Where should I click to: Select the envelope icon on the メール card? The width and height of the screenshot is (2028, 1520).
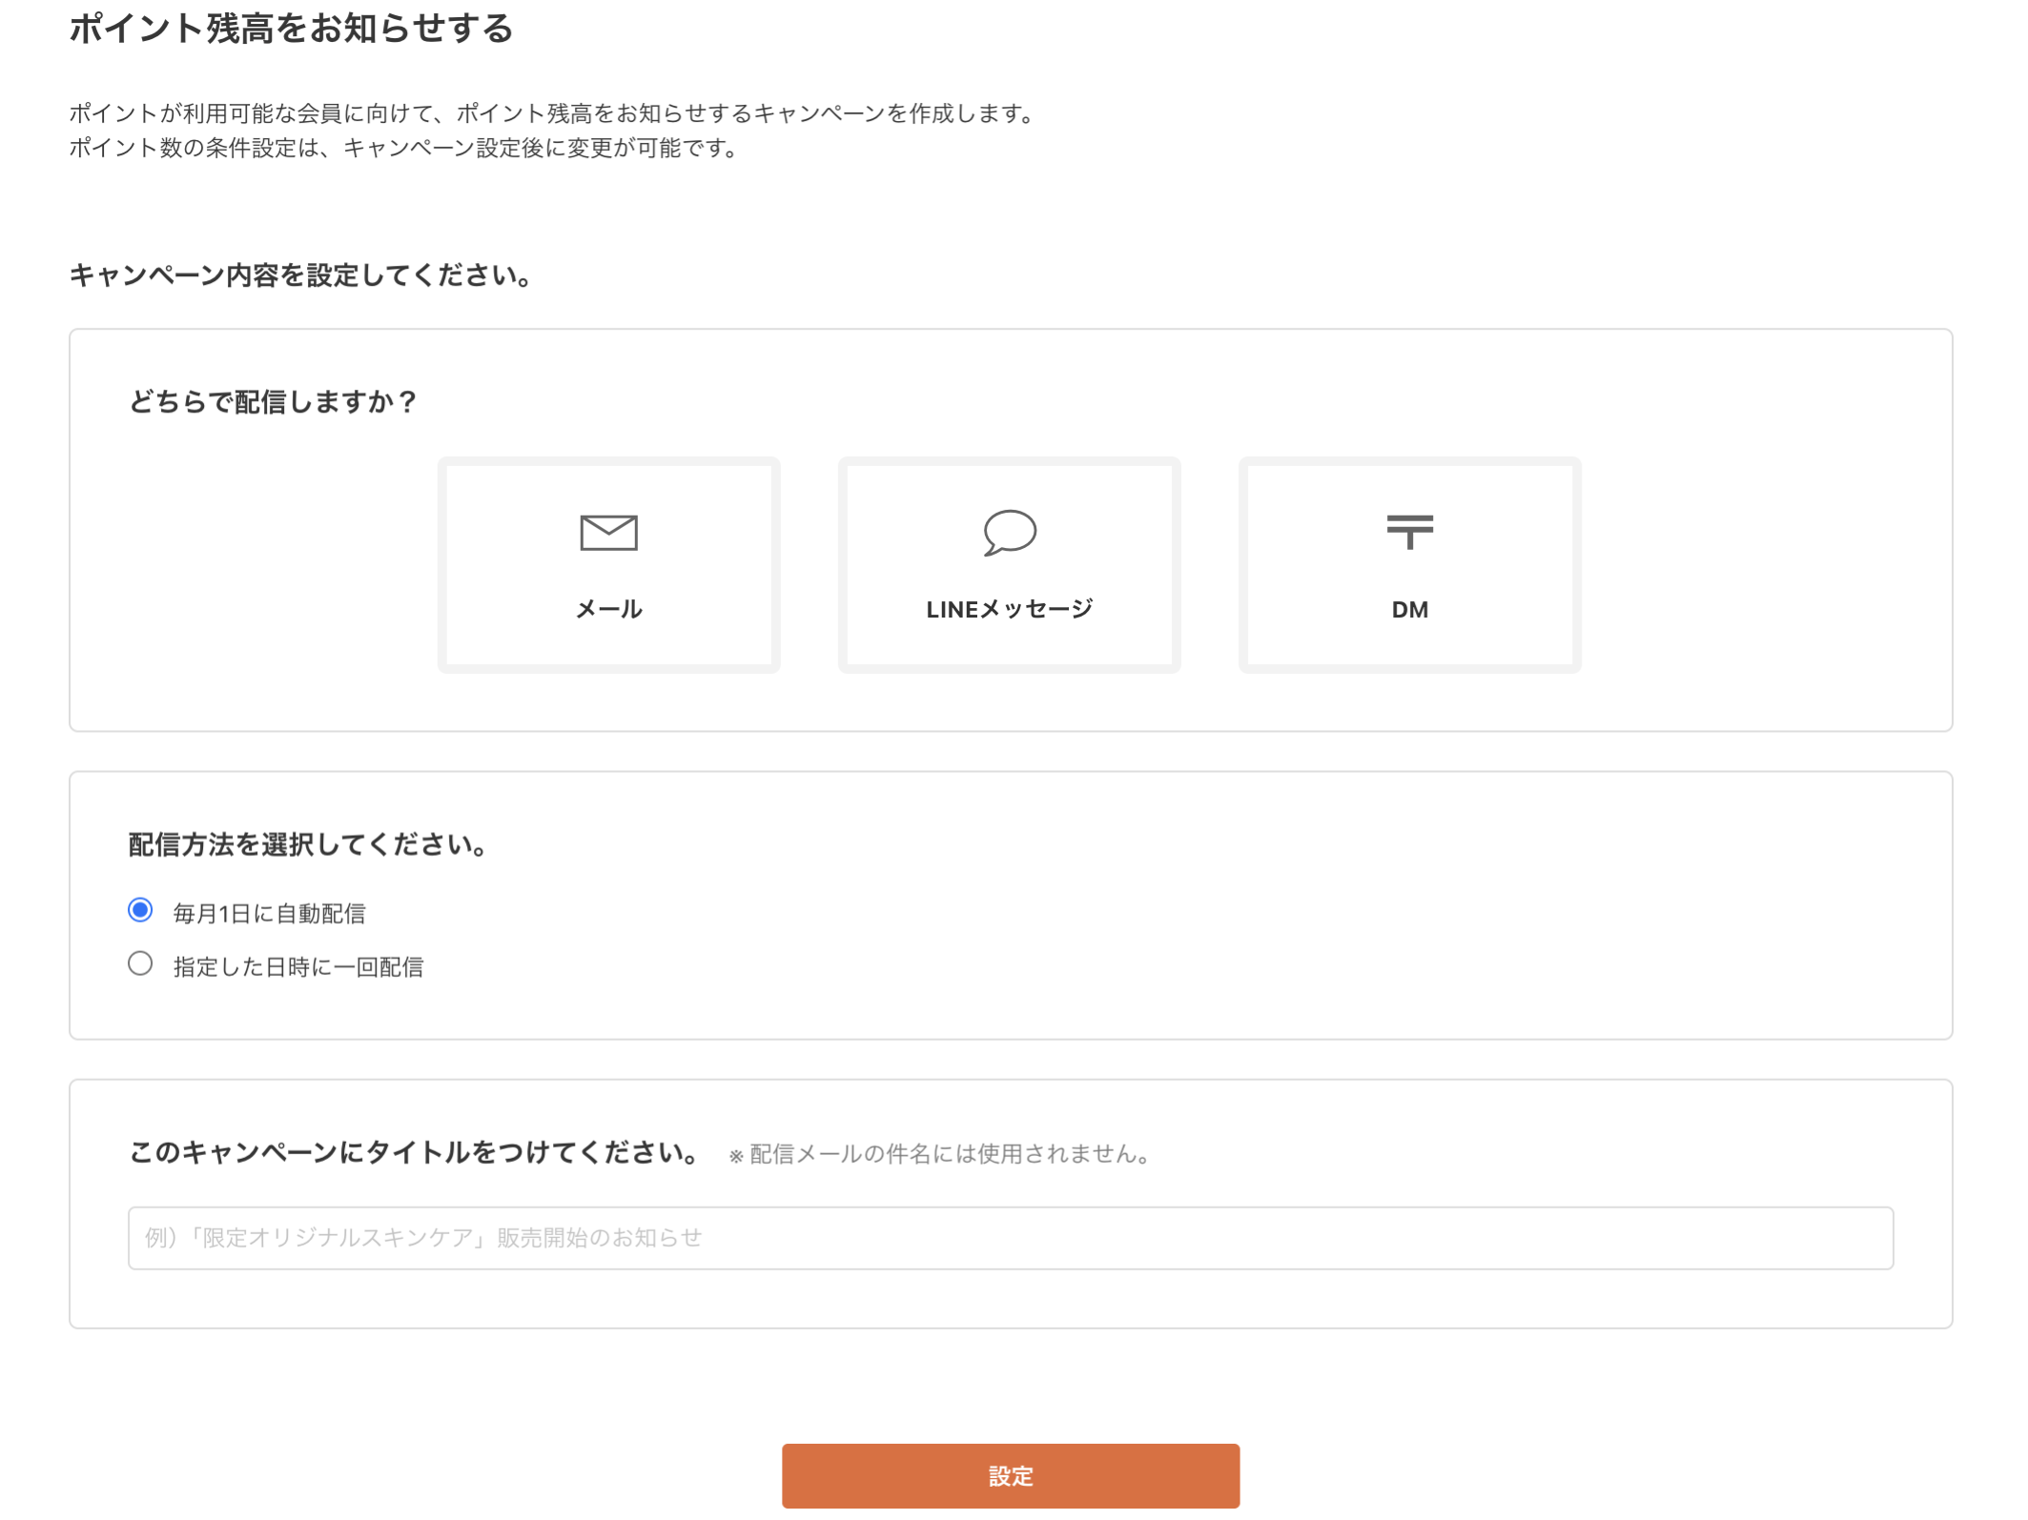[x=608, y=535]
